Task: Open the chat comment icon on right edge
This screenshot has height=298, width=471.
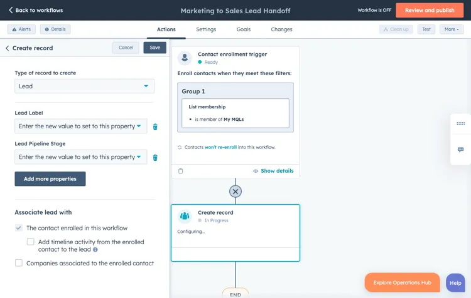Action: [460, 150]
